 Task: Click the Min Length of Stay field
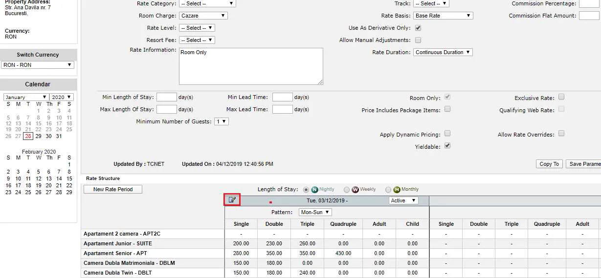tap(167, 97)
